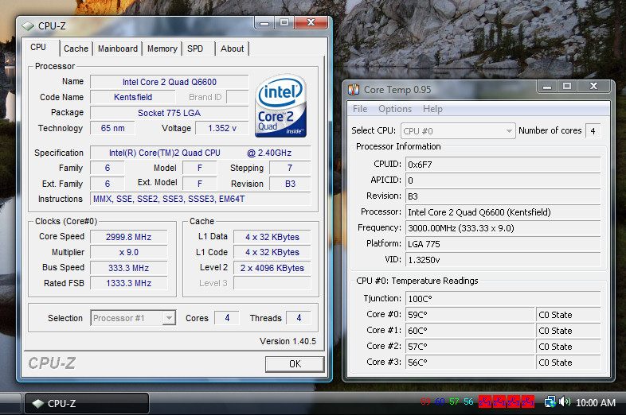Image resolution: width=626 pixels, height=415 pixels.
Task: Click the Processor field in Core Temp
Action: click(503, 212)
